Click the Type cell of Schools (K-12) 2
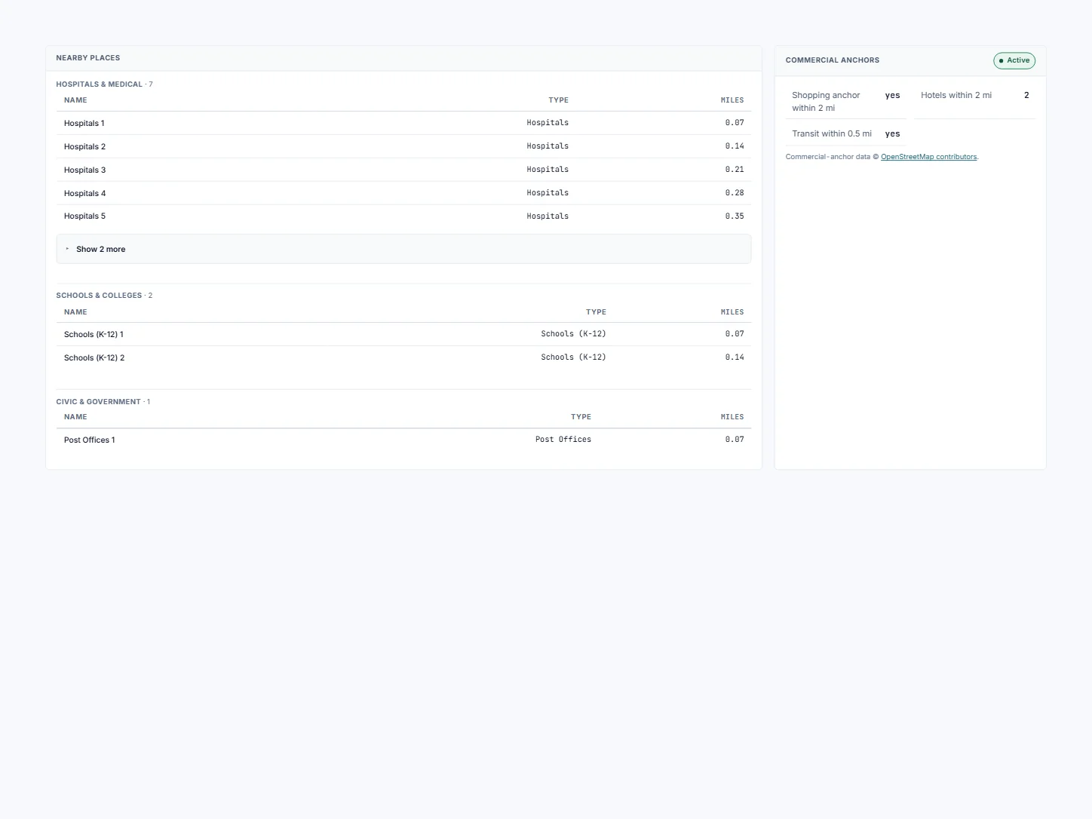 573,357
